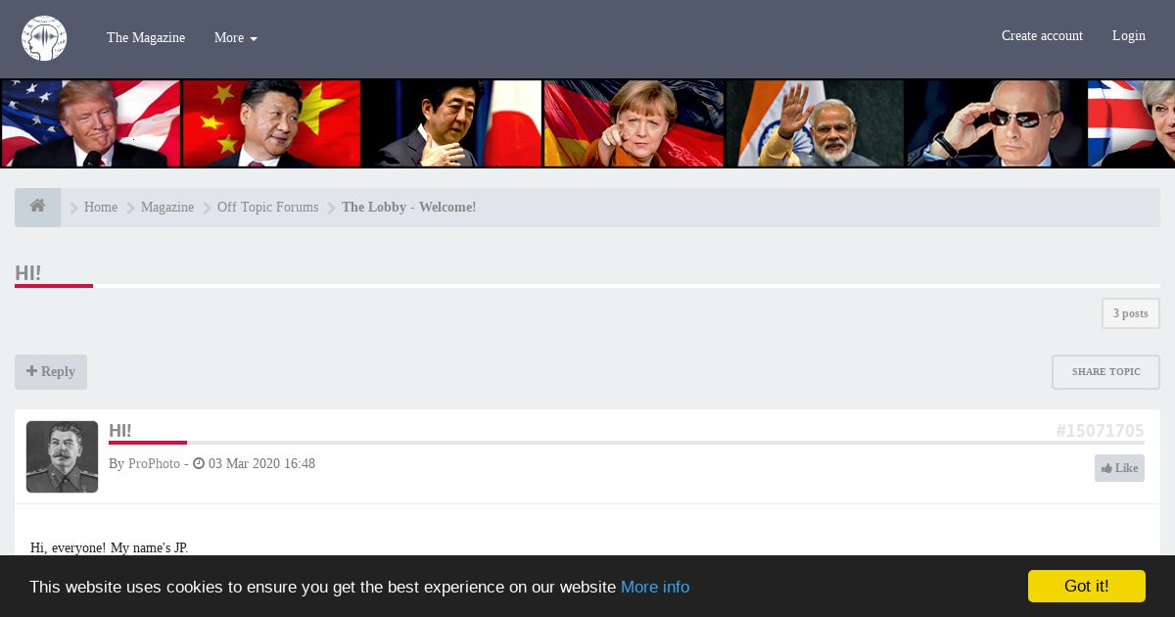Screen dimensions: 1175x617
Task: Open the HI! post title link
Action: [119, 431]
